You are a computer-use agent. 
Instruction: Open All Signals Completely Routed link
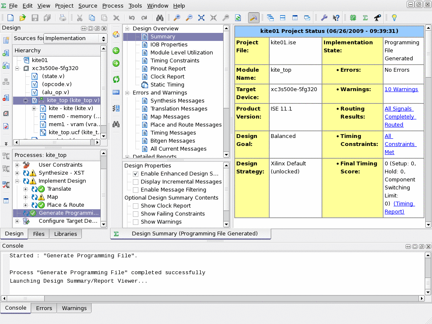pos(400,117)
